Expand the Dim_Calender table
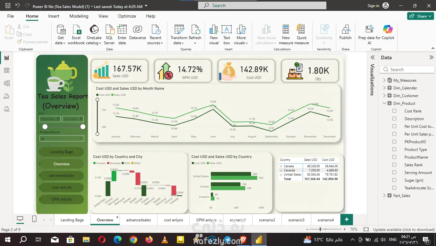Image resolution: width=436 pixels, height=246 pixels. [384, 88]
